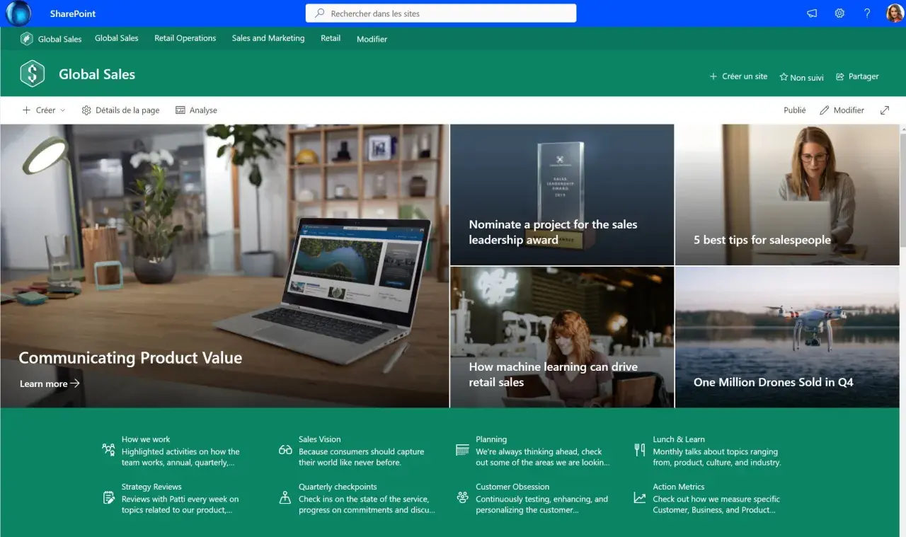Click the Strategy Reviews notepad icon
The width and height of the screenshot is (906, 537).
[x=108, y=497]
